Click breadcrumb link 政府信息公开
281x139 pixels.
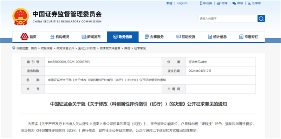65,48
